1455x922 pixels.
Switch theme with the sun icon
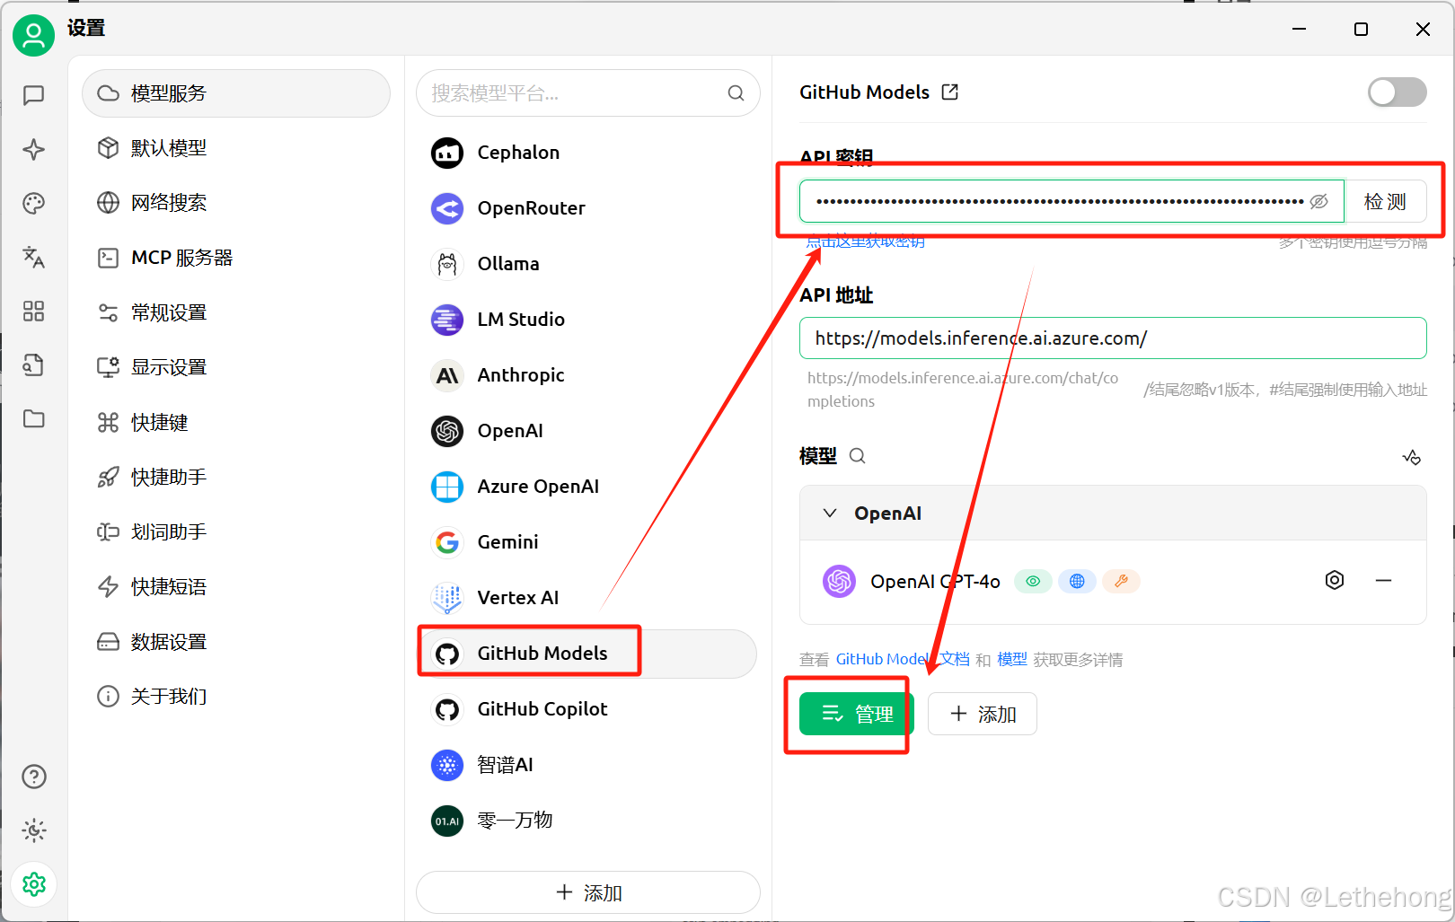click(x=34, y=830)
